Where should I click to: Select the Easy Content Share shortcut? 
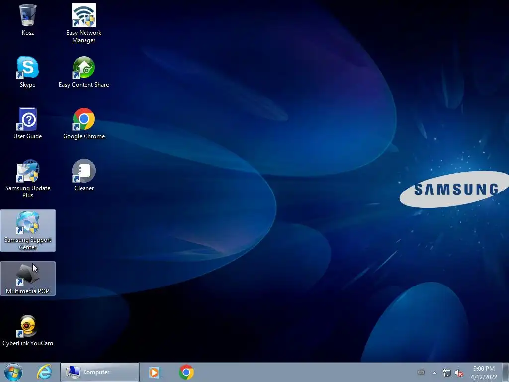click(84, 72)
